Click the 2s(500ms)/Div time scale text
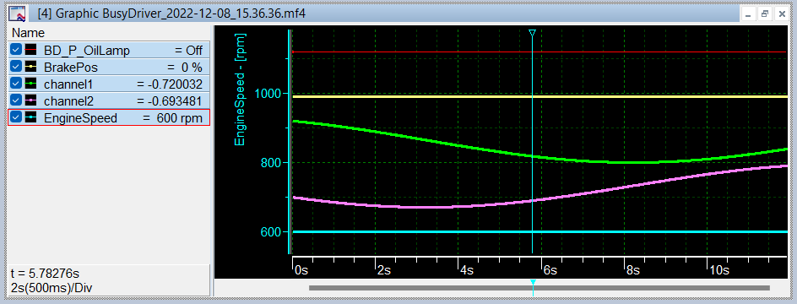The width and height of the screenshot is (797, 304). pos(52,288)
